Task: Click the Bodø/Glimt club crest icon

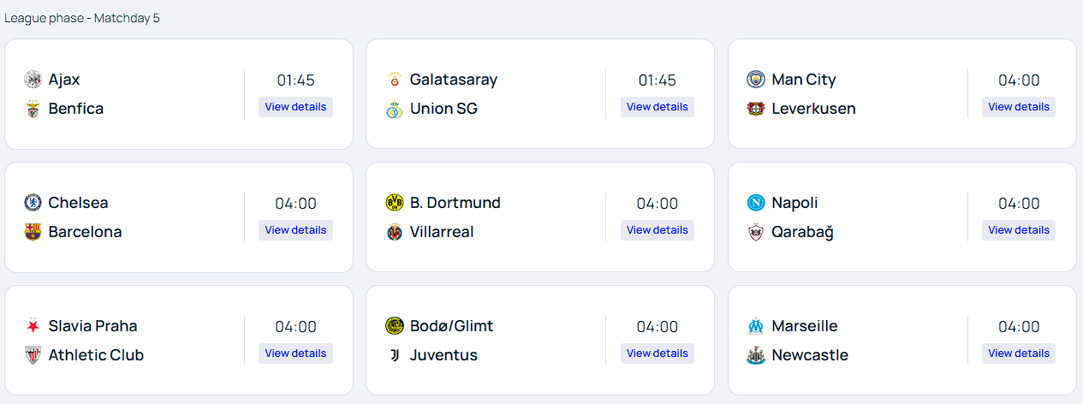Action: pyautogui.click(x=394, y=326)
